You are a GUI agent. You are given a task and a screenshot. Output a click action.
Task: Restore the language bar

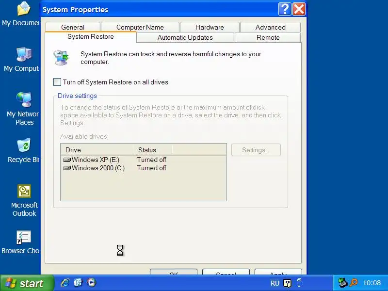(299, 280)
